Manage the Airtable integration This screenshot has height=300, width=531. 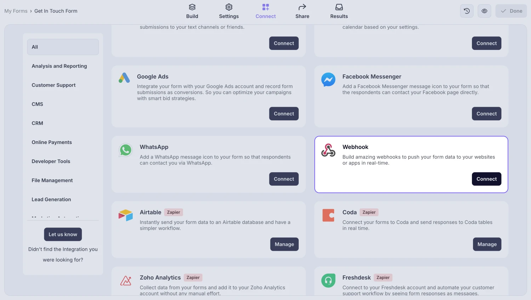click(x=284, y=244)
